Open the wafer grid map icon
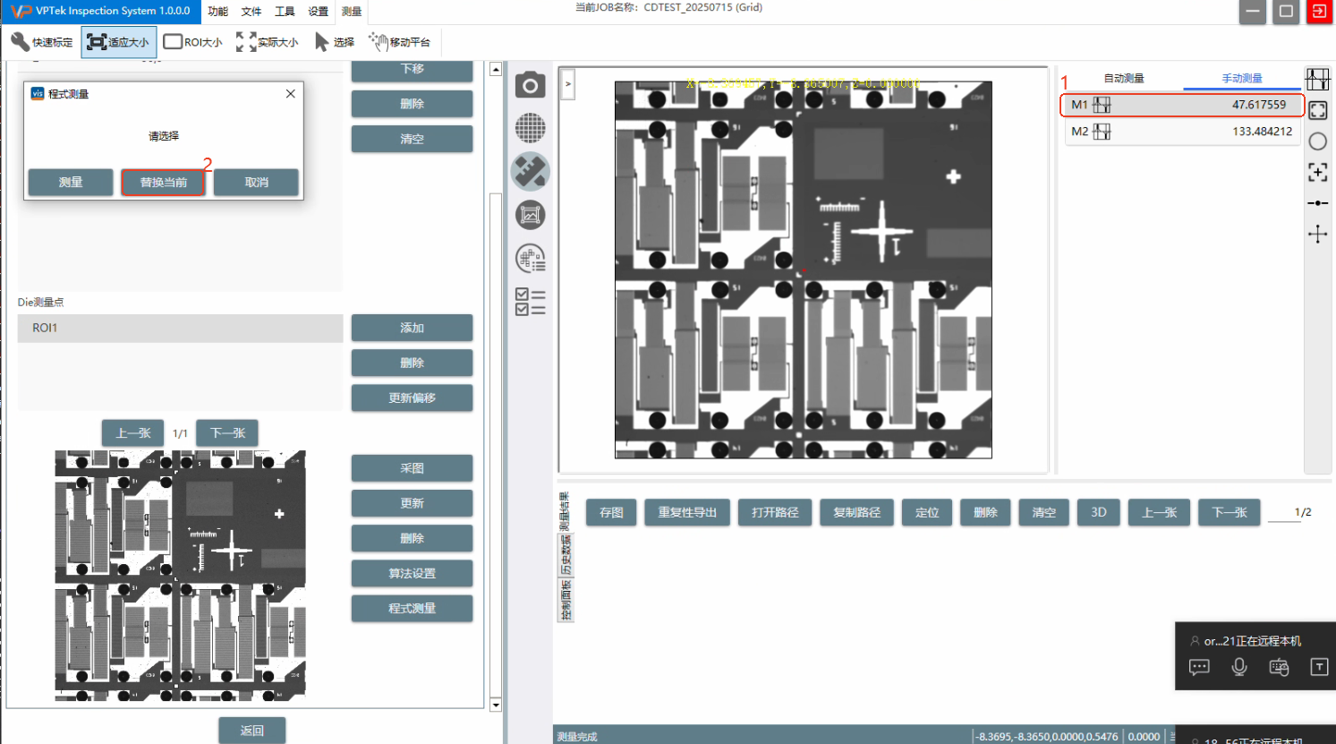The image size is (1336, 744). click(530, 128)
